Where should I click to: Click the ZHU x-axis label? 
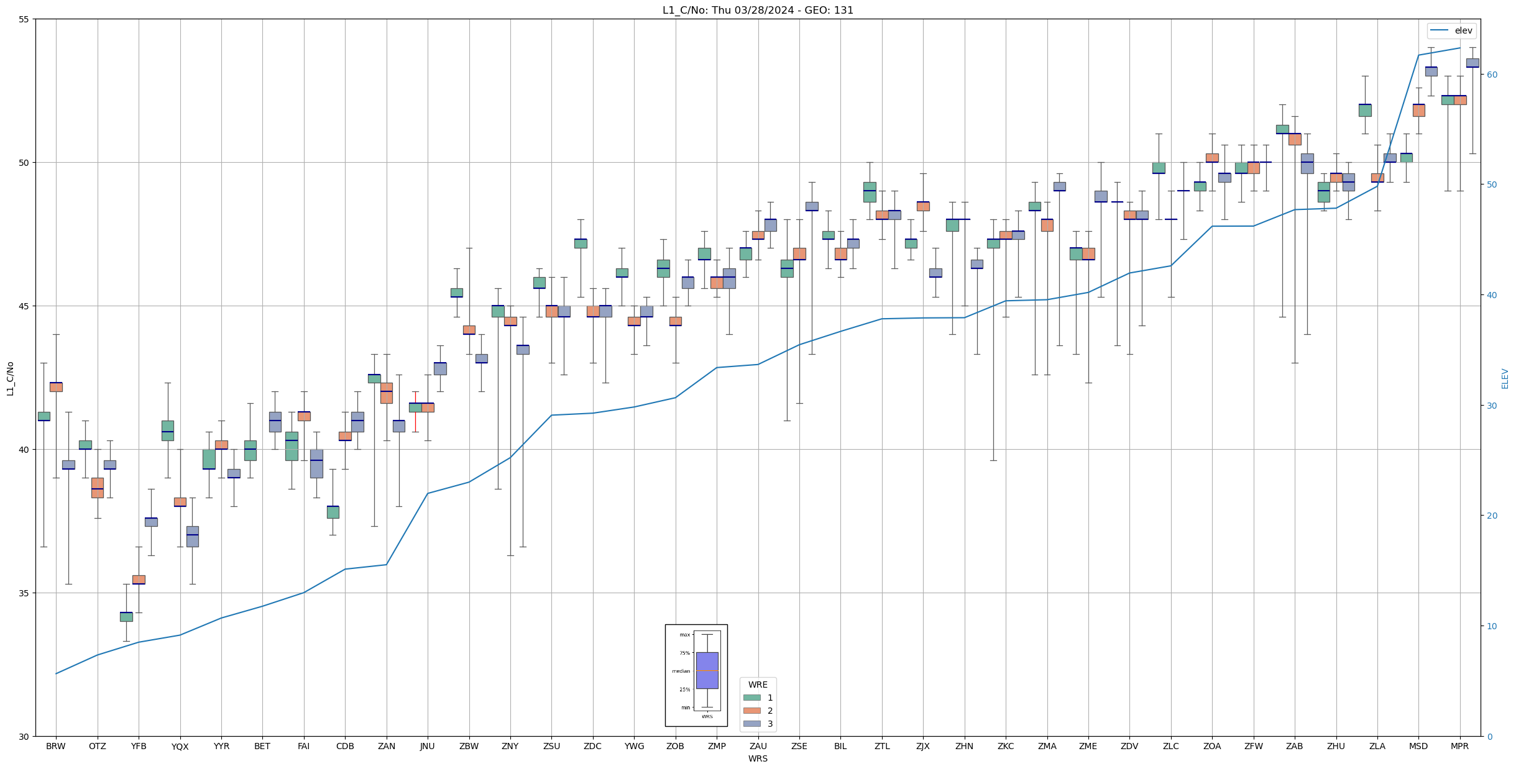point(1336,746)
